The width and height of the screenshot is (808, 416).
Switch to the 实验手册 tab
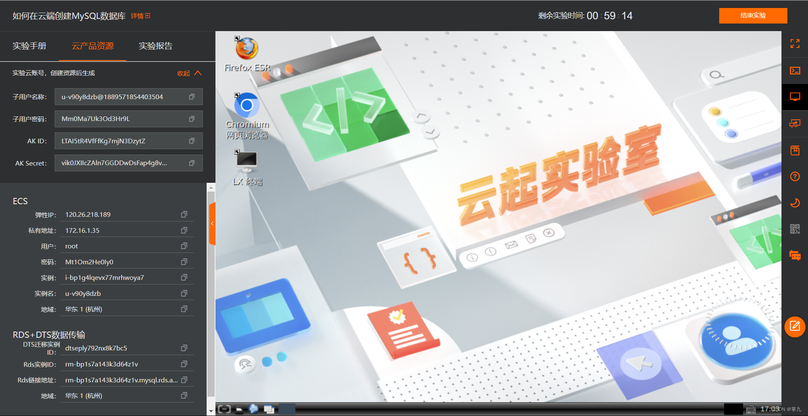coord(29,46)
